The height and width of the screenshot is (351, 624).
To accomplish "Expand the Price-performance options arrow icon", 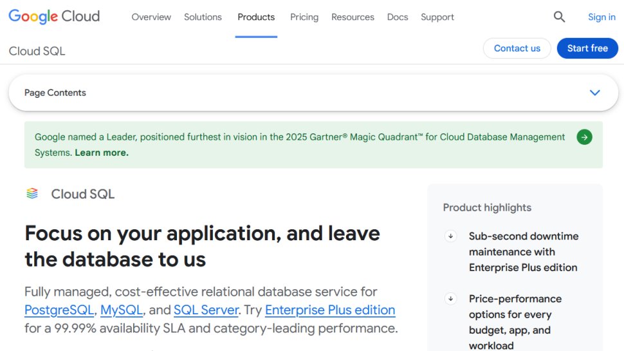I will click(x=450, y=298).
